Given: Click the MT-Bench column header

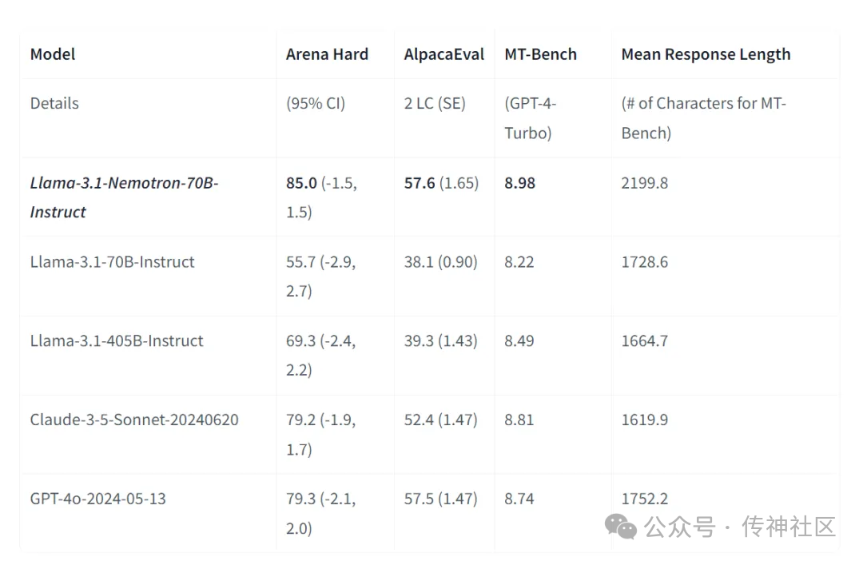Looking at the screenshot, I should coord(540,54).
